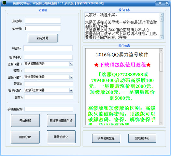
Task: Click the 软件公告 scrollbar down arrow
Action: coord(161,123)
